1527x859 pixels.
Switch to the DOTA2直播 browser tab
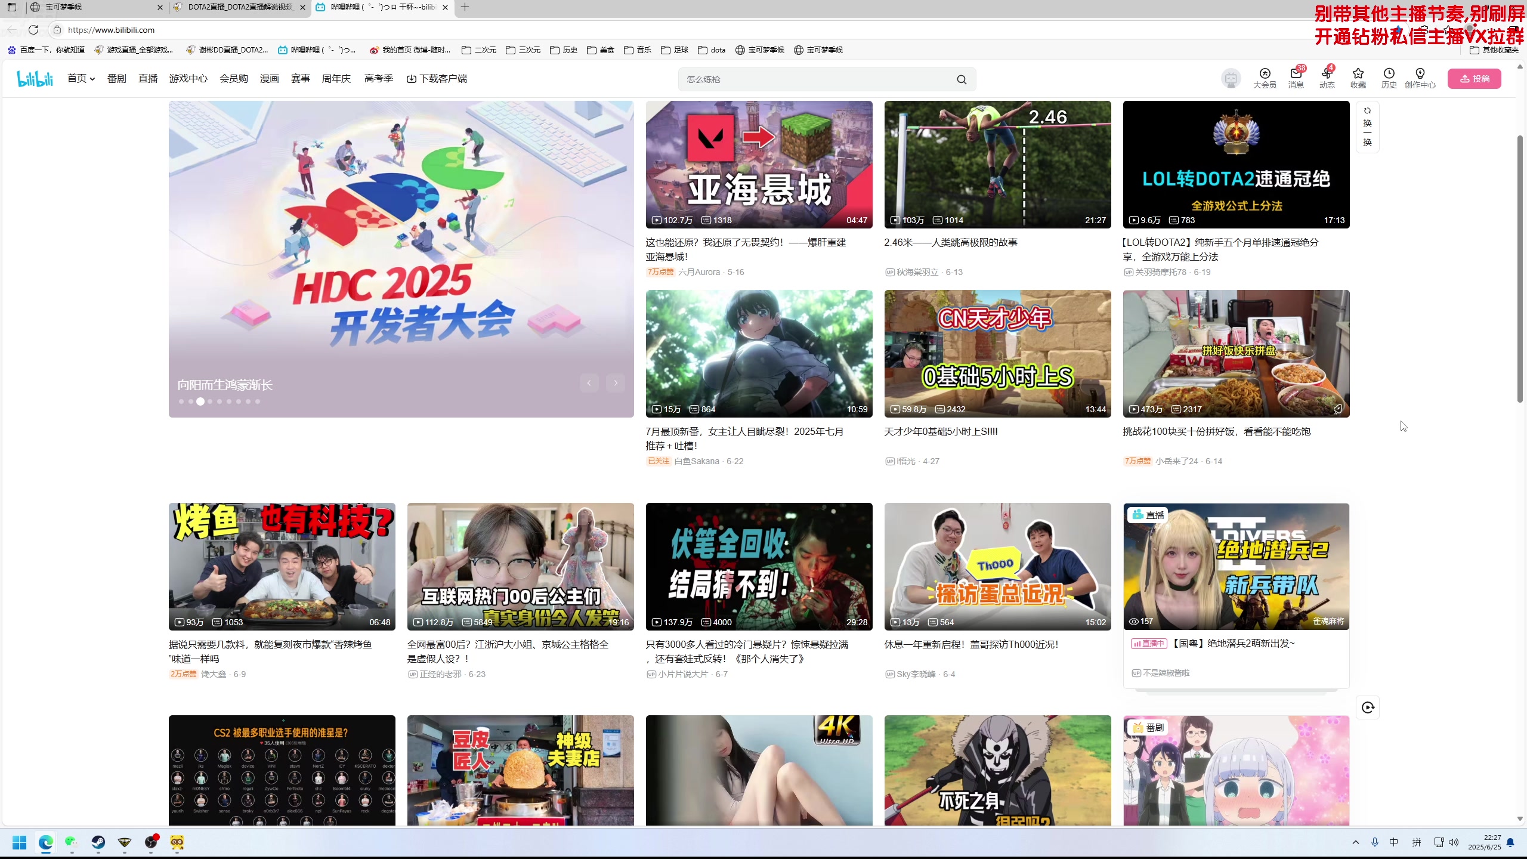[x=239, y=7]
